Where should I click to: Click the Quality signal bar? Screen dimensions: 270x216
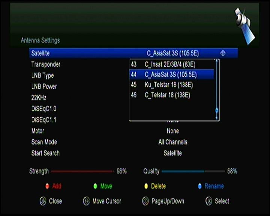point(193,171)
